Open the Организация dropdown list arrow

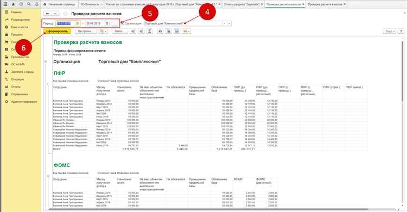coord(225,23)
